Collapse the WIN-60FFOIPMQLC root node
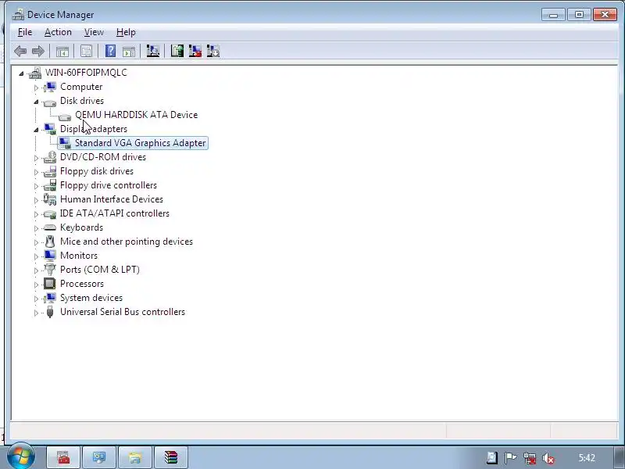The image size is (625, 469). (21, 73)
